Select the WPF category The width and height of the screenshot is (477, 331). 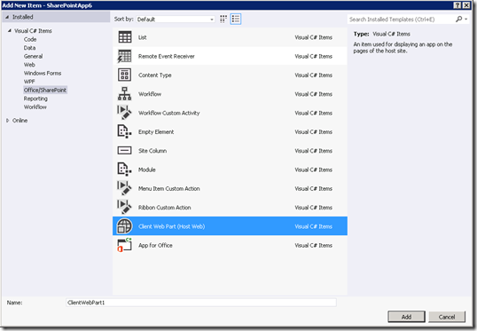click(29, 82)
